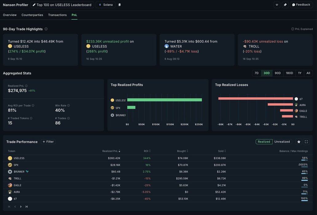The image size is (317, 215).
Task: Click the WATER token icon in the highlight card
Action: pos(166,46)
